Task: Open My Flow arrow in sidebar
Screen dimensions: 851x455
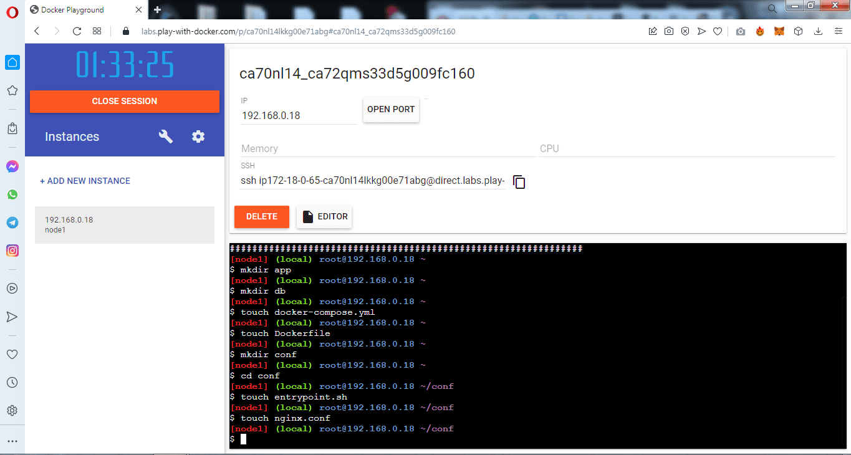Action: [x=12, y=317]
